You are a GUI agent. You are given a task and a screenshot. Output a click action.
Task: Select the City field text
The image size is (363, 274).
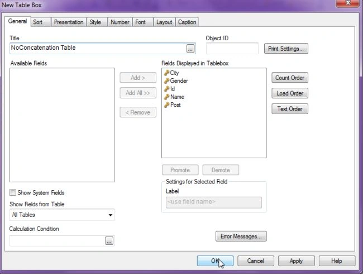tap(174, 73)
